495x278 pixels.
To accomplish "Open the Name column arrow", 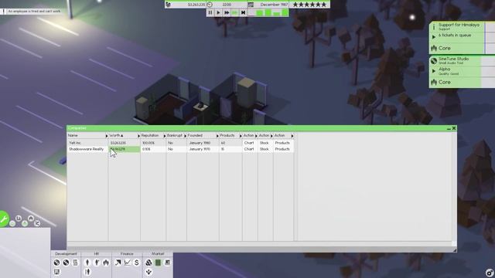I will (107, 136).
